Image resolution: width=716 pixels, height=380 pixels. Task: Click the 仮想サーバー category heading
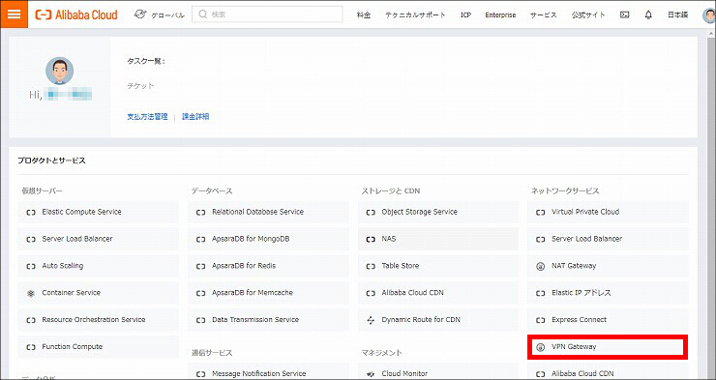42,191
